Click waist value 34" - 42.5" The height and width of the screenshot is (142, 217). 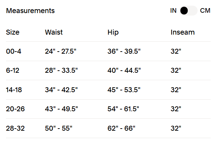pyautogui.click(x=61, y=90)
